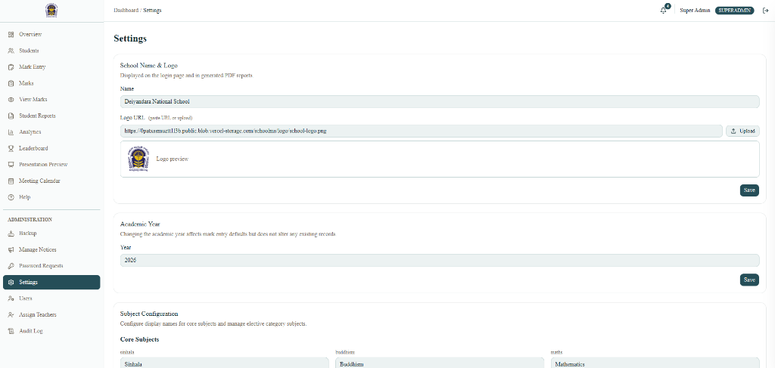Click the View Marks eye icon
This screenshot has height=368, width=775.
(x=11, y=100)
